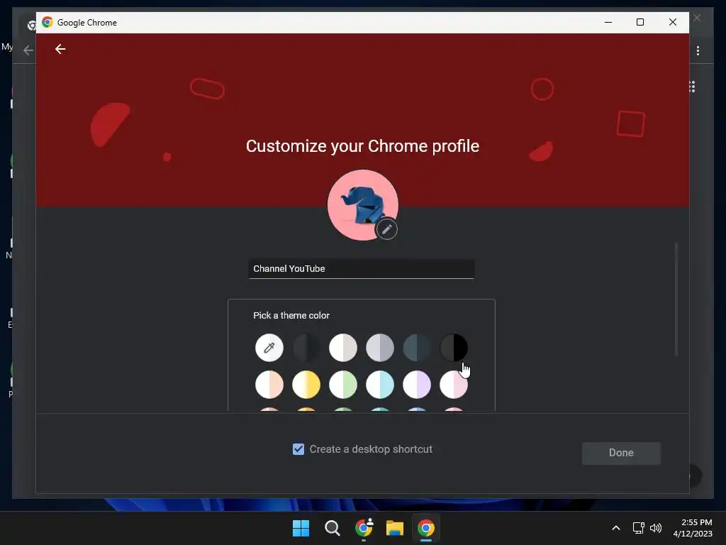This screenshot has width=726, height=545.
Task: Minimize the Google Chrome profile window
Action: point(608,22)
